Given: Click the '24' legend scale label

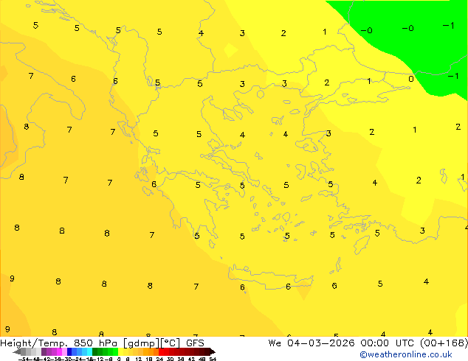Looking at the screenshot, I should click(159, 359).
